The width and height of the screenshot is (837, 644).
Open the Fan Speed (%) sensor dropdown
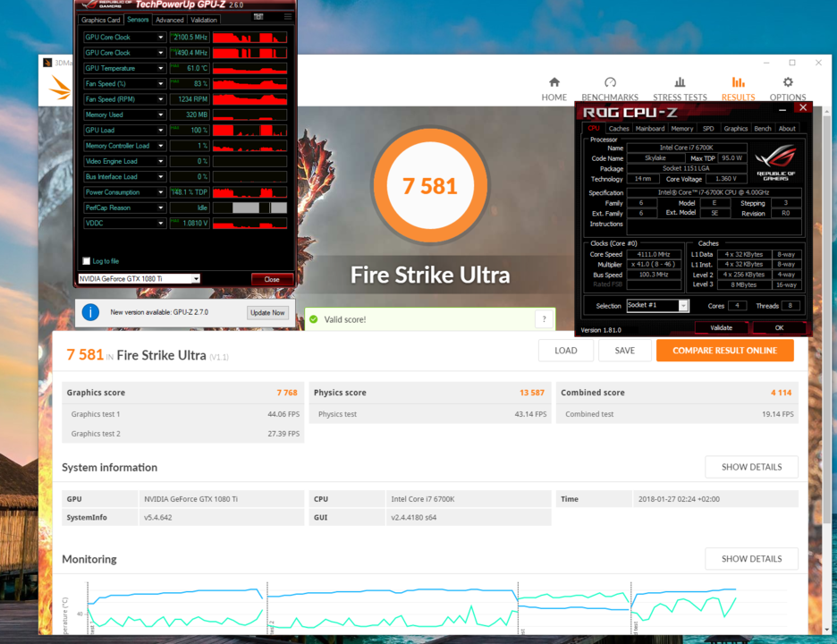coord(161,84)
